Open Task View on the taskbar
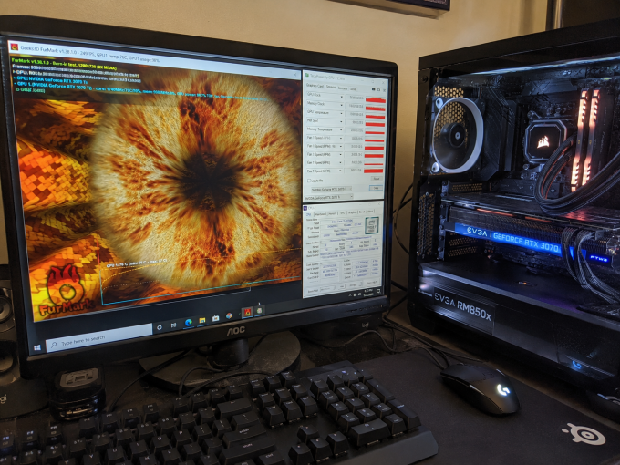The height and width of the screenshot is (465, 620). [173, 325]
